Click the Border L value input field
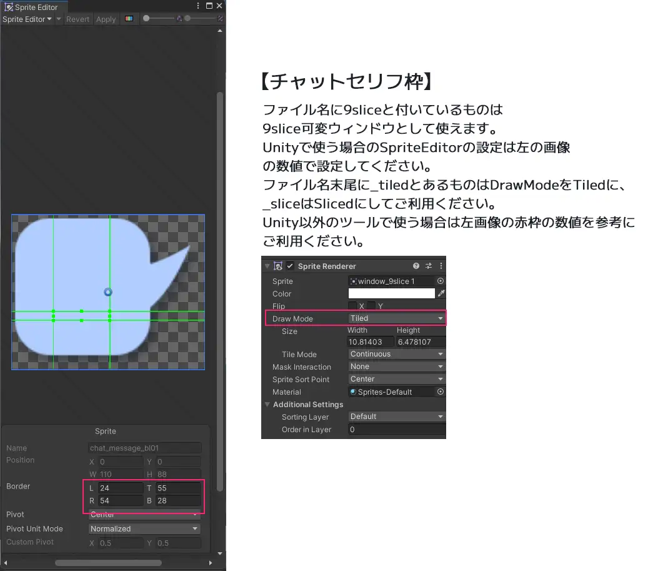Screen dimensions: 658x571 120,487
